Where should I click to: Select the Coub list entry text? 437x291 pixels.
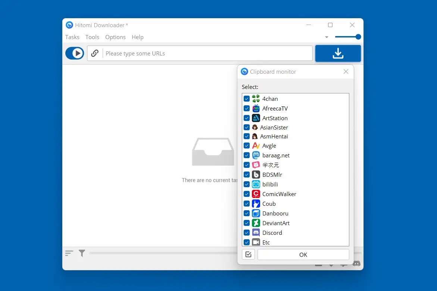[269, 204]
